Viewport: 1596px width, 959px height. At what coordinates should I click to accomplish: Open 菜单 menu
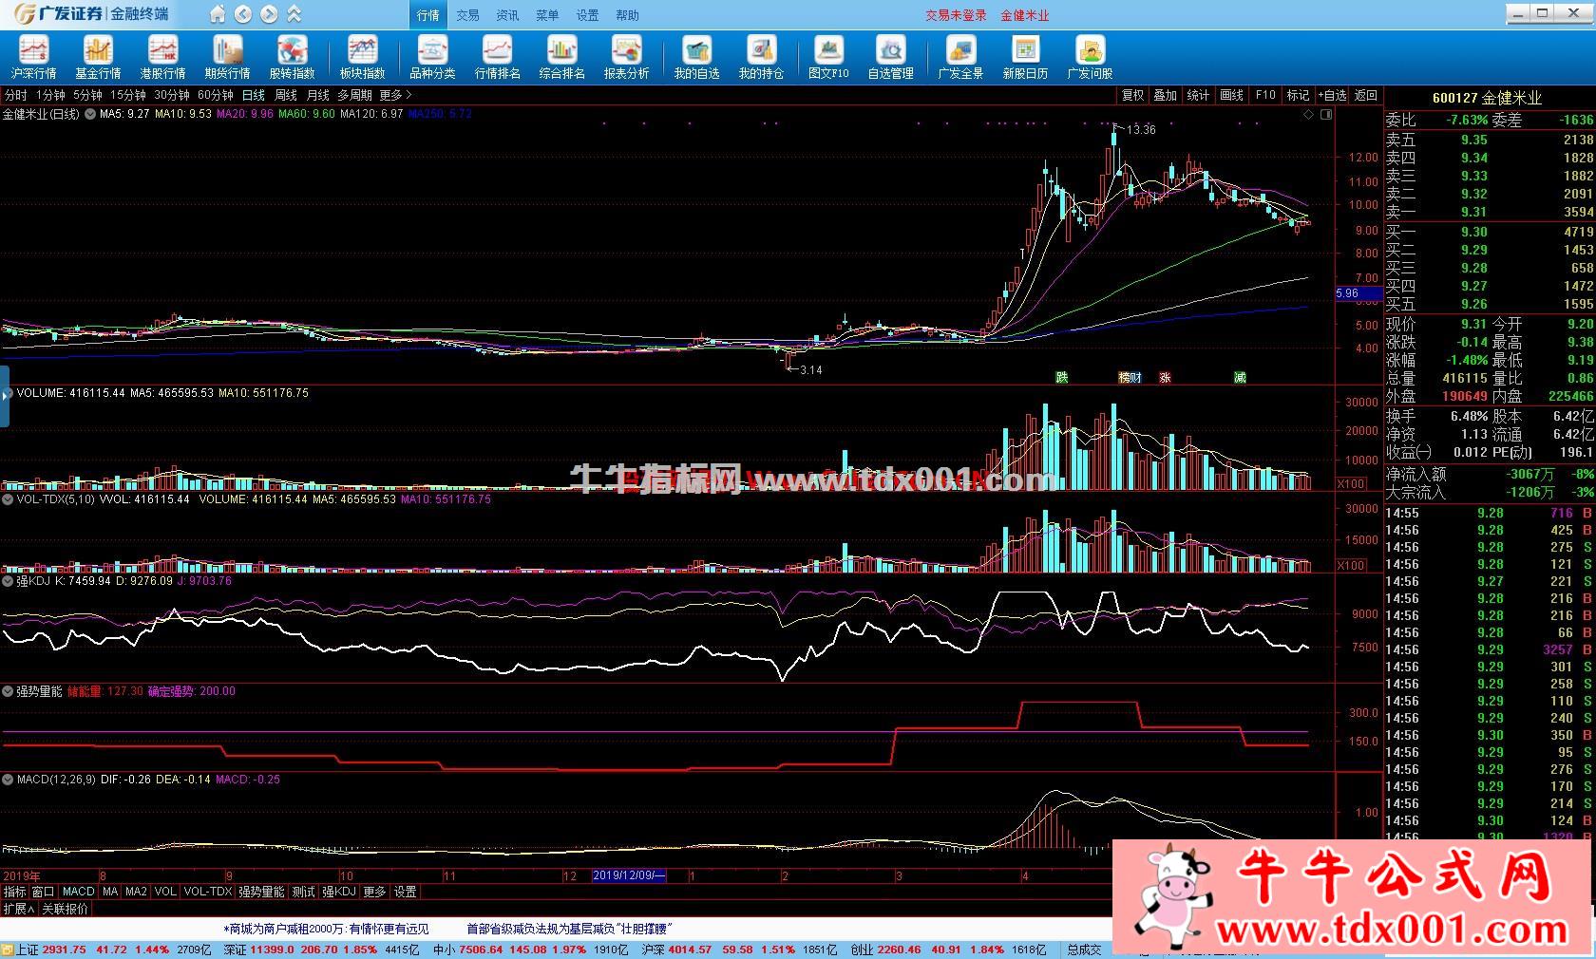click(548, 15)
